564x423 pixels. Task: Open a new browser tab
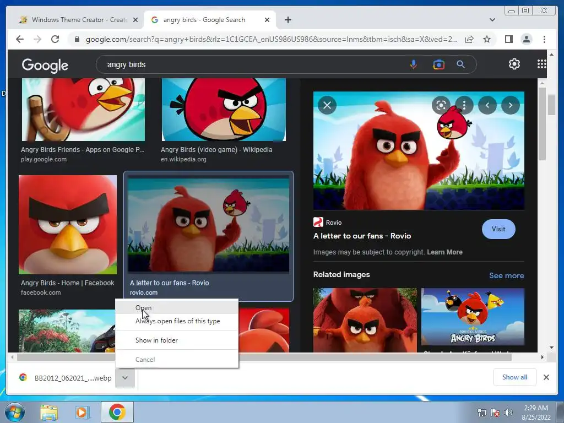pos(288,20)
